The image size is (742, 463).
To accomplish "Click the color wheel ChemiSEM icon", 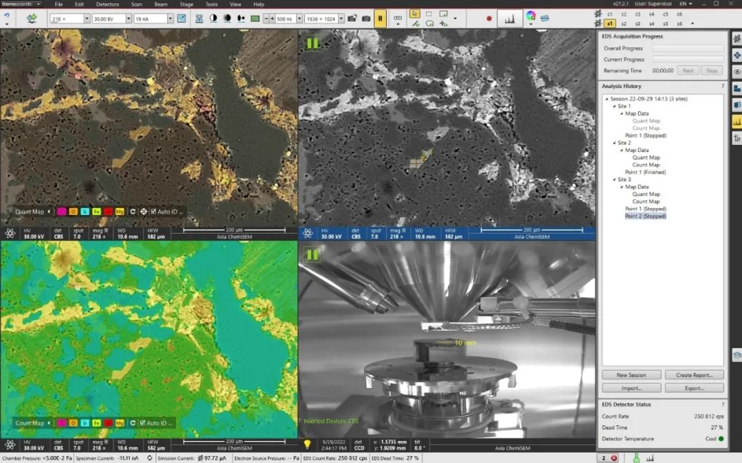I will (x=530, y=16).
